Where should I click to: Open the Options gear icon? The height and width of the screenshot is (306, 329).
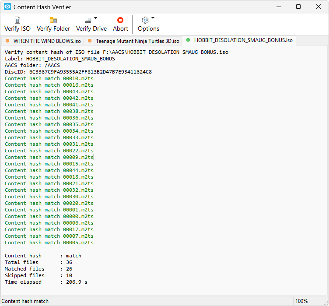(145, 20)
